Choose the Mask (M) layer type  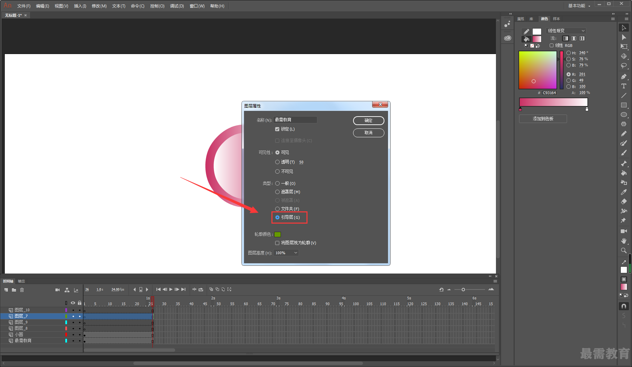tap(277, 192)
